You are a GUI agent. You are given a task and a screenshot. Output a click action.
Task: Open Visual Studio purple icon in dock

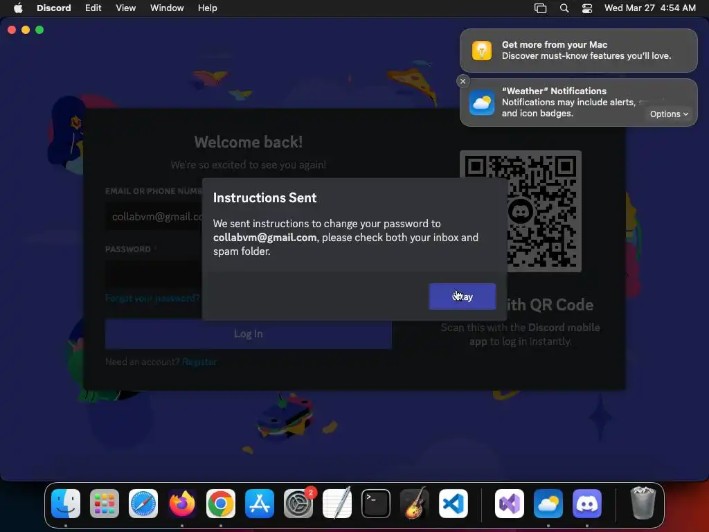[510, 504]
